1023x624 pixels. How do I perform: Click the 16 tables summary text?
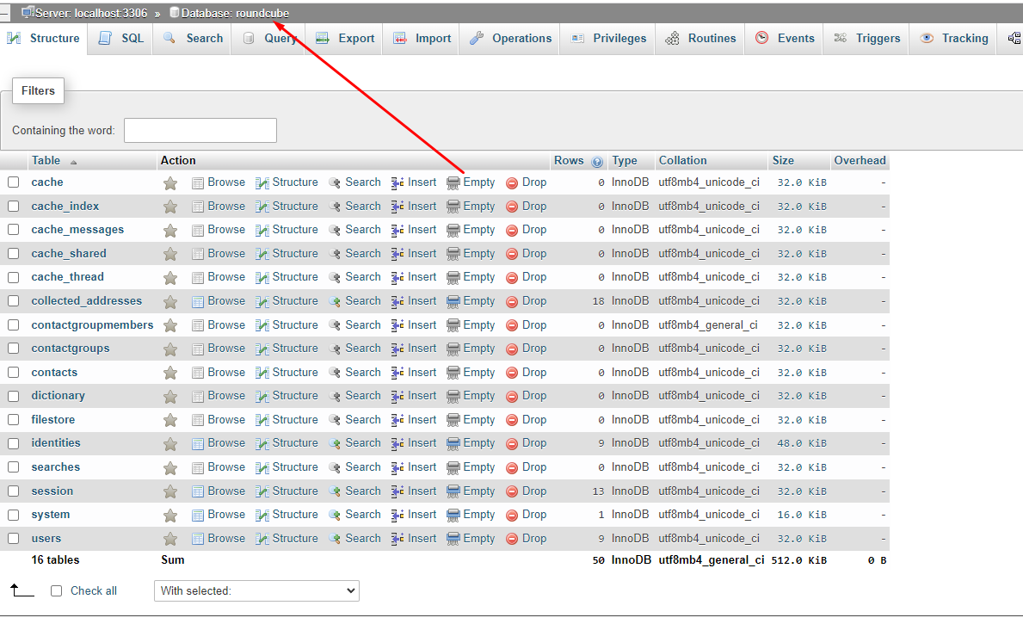coord(55,560)
